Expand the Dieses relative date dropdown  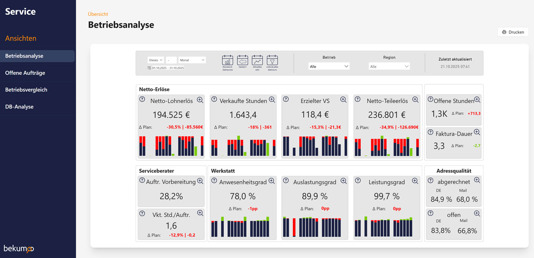coord(156,60)
